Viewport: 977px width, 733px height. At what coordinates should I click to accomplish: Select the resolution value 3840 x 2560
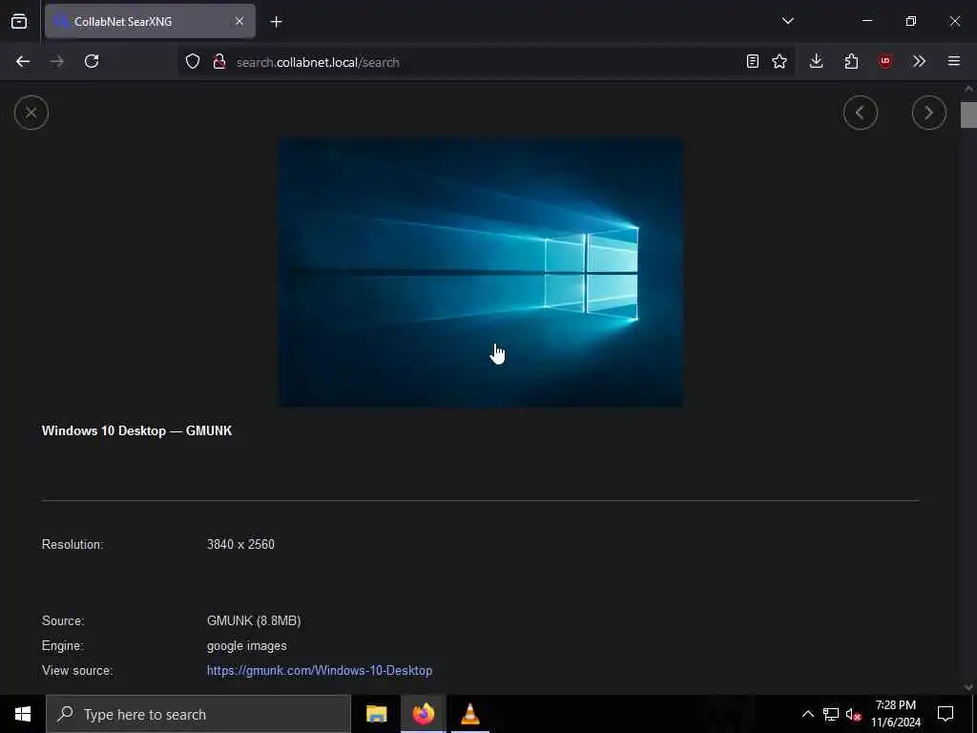pyautogui.click(x=240, y=544)
